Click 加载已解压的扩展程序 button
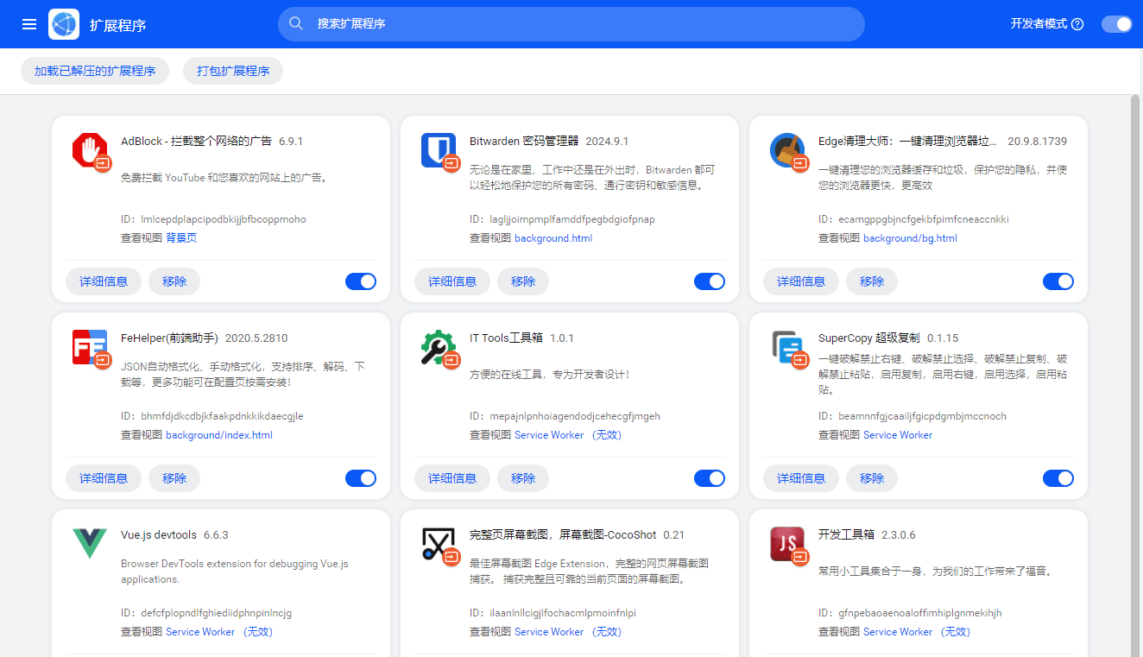 [x=95, y=71]
